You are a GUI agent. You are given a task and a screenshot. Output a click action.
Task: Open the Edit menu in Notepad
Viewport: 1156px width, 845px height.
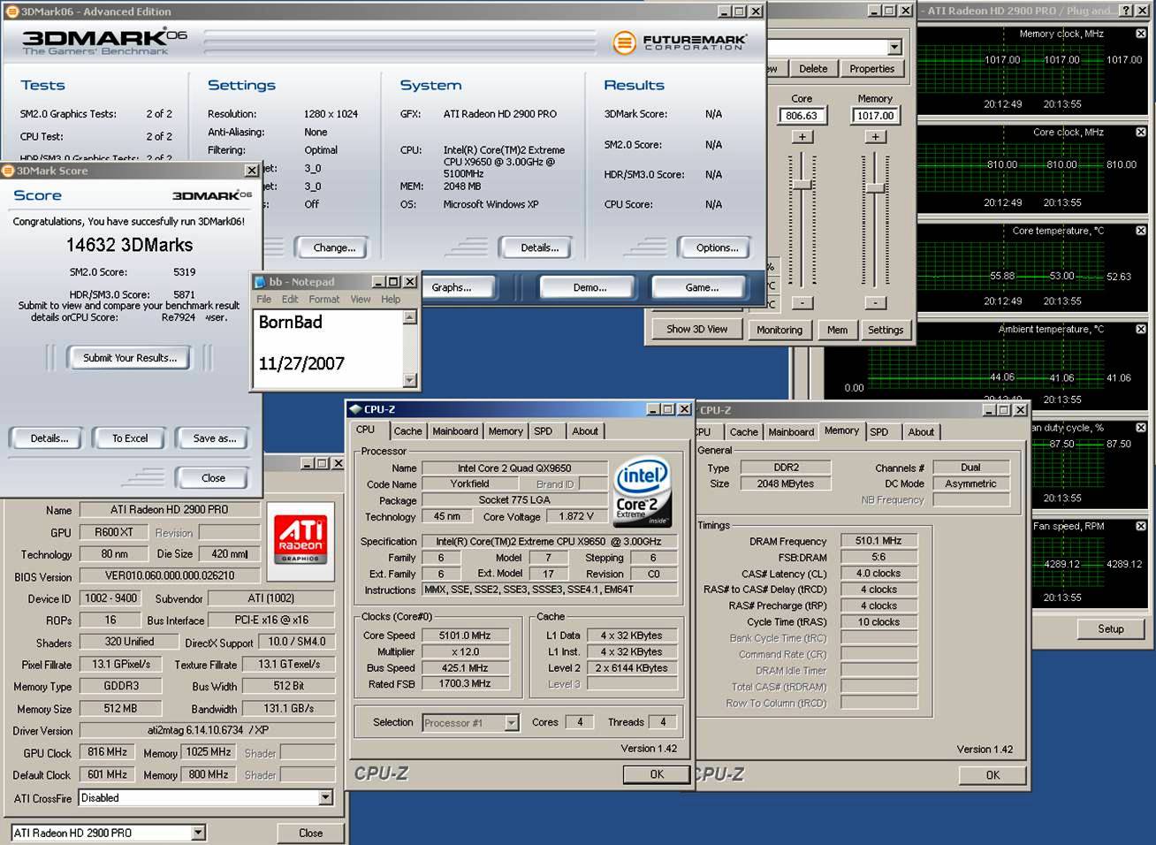[290, 300]
